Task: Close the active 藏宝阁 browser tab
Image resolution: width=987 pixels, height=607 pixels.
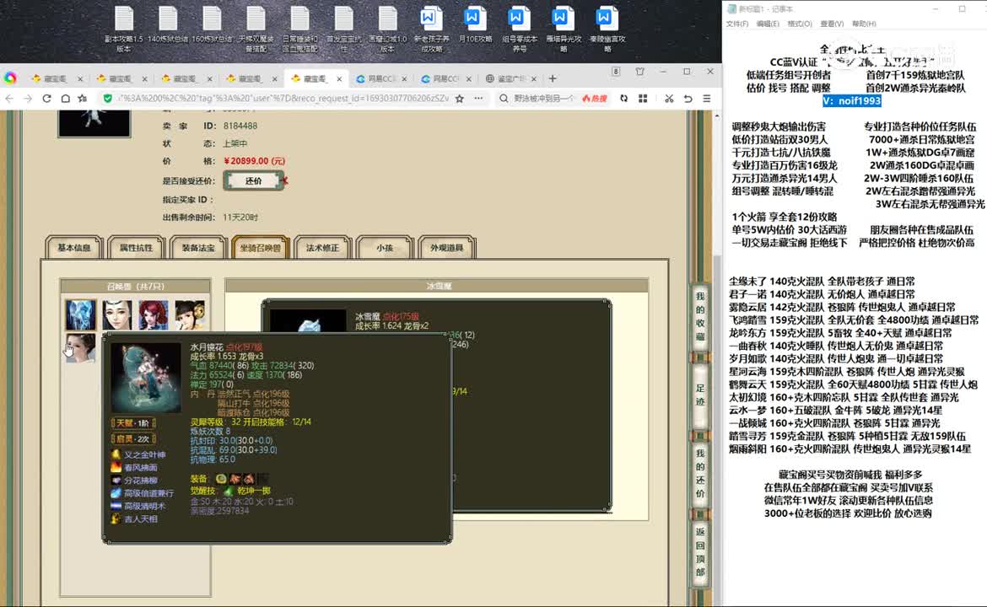Action: point(339,78)
